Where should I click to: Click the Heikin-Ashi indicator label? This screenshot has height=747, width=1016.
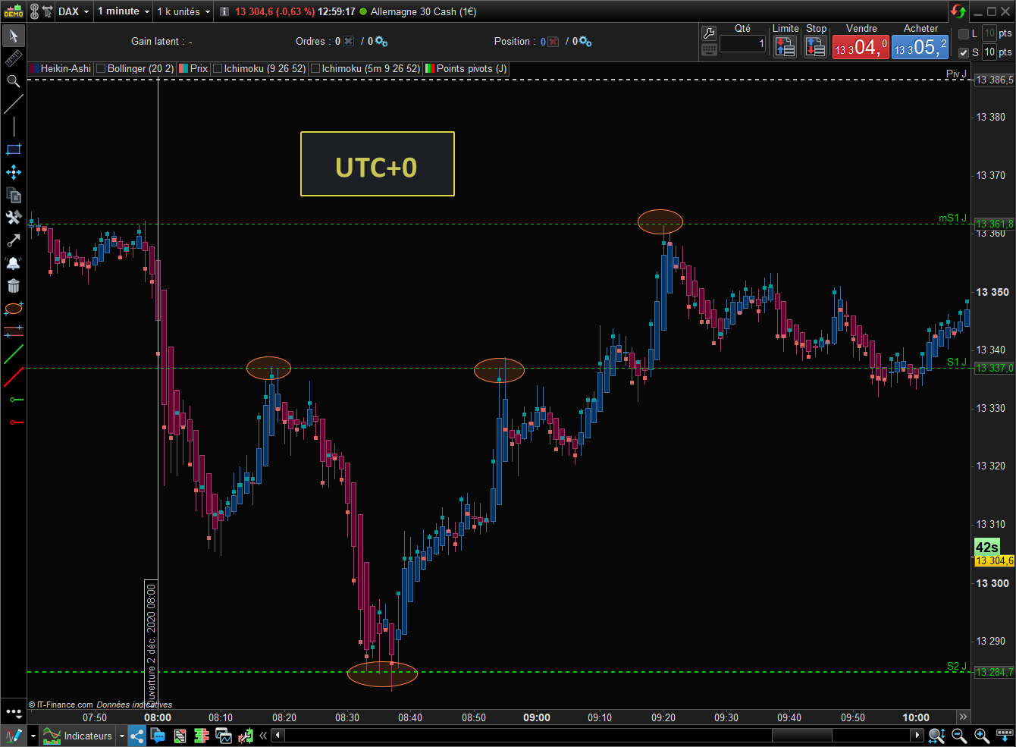point(65,68)
